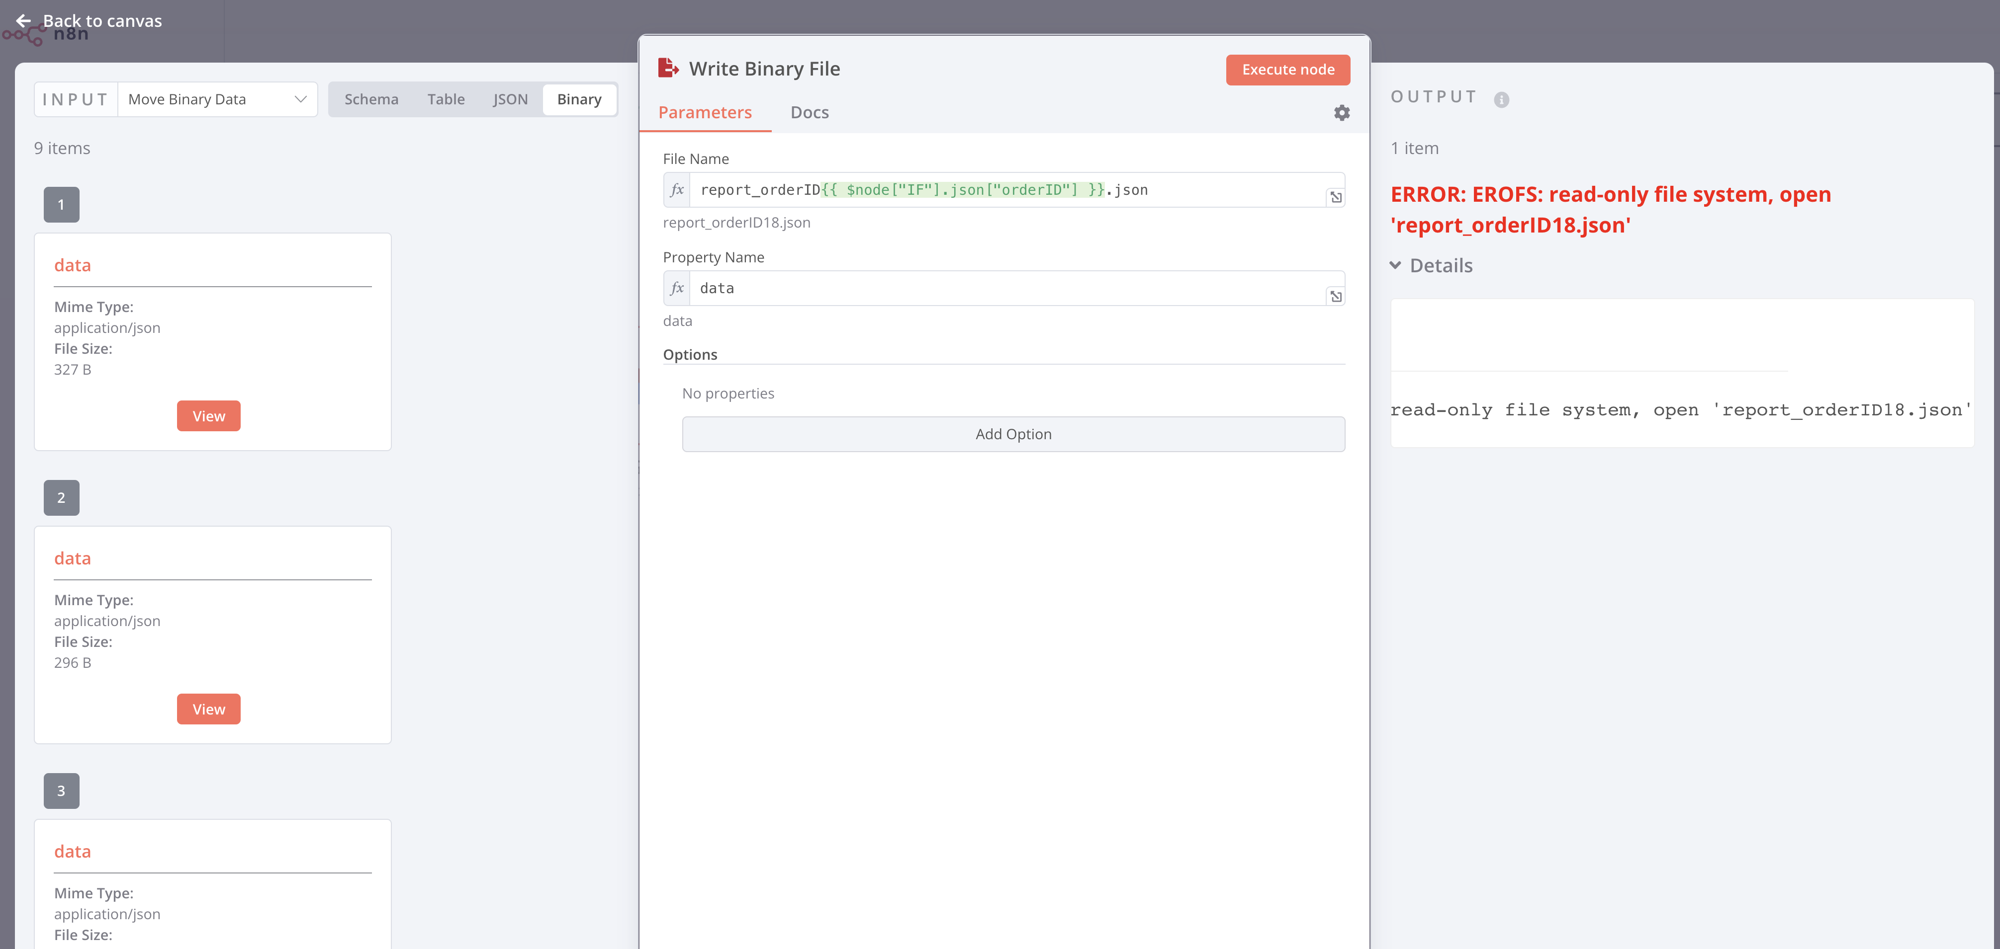This screenshot has width=2000, height=949.
Task: Open node settings gear icon
Action: point(1341,113)
